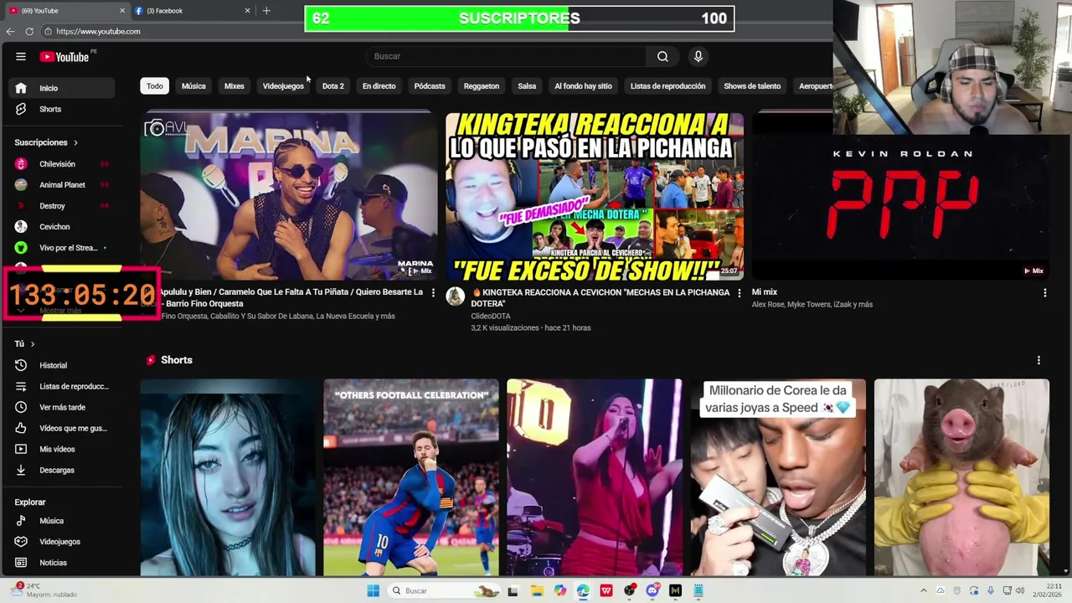
Task: Play the KINGTEKA REACCIONA video thumbnail
Action: [x=595, y=196]
